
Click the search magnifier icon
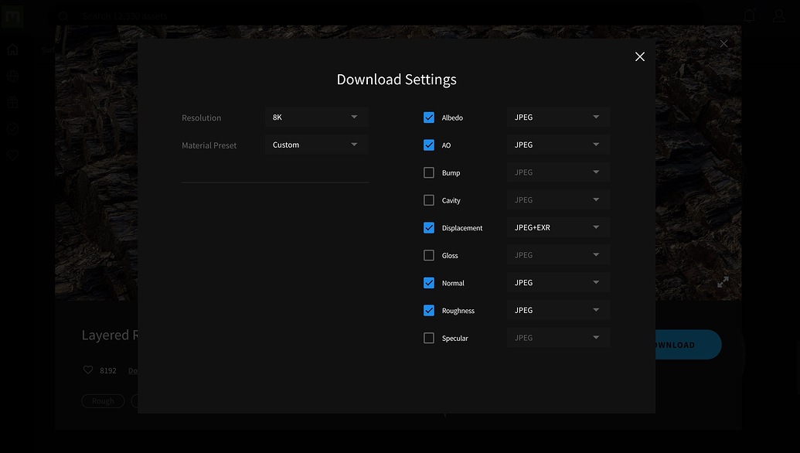(x=63, y=16)
